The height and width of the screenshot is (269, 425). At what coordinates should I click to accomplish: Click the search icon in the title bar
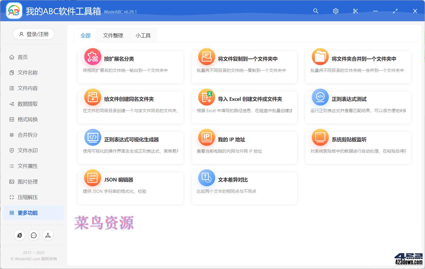point(316,11)
